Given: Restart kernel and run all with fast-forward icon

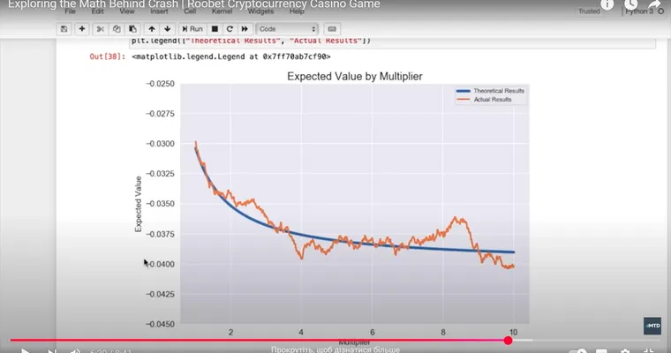Looking at the screenshot, I should (x=245, y=29).
